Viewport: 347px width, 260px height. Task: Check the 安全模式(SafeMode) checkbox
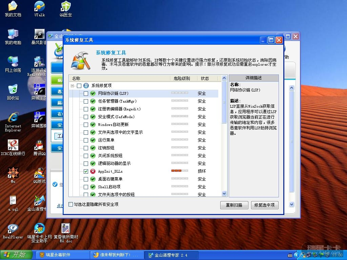click(x=86, y=117)
